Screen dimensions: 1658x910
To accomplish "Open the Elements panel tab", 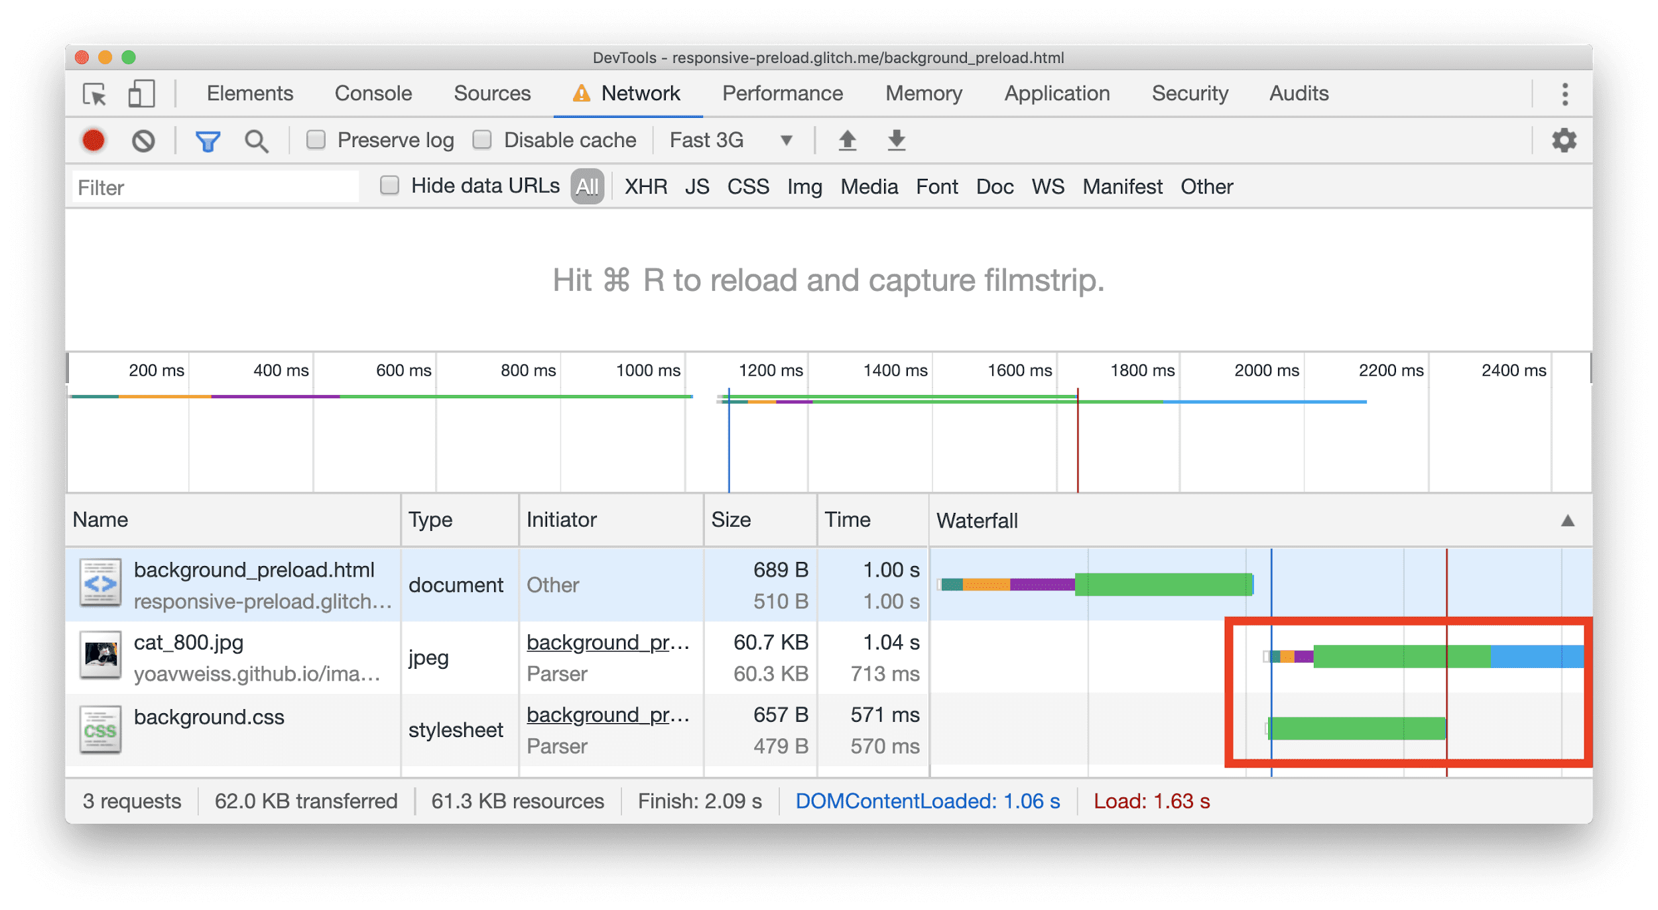I will tap(247, 94).
